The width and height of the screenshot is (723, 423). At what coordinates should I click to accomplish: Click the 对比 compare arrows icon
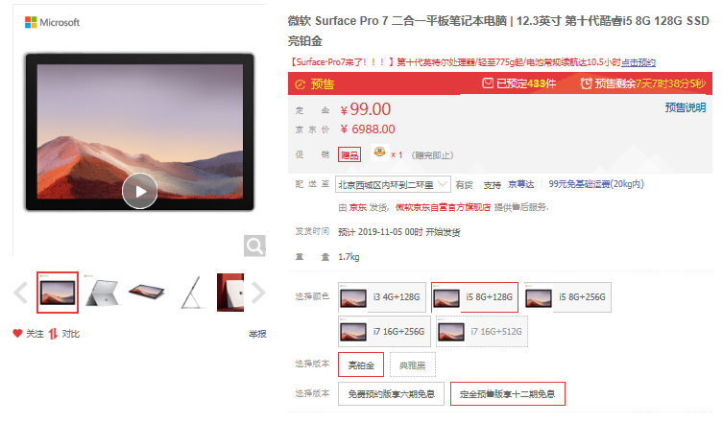pos(53,334)
